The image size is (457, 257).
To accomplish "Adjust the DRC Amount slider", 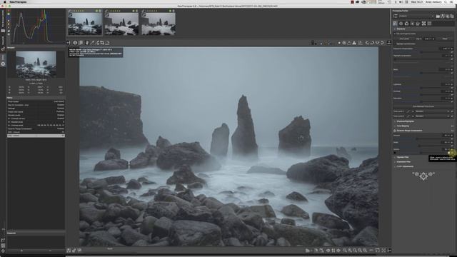I will click(x=417, y=138).
